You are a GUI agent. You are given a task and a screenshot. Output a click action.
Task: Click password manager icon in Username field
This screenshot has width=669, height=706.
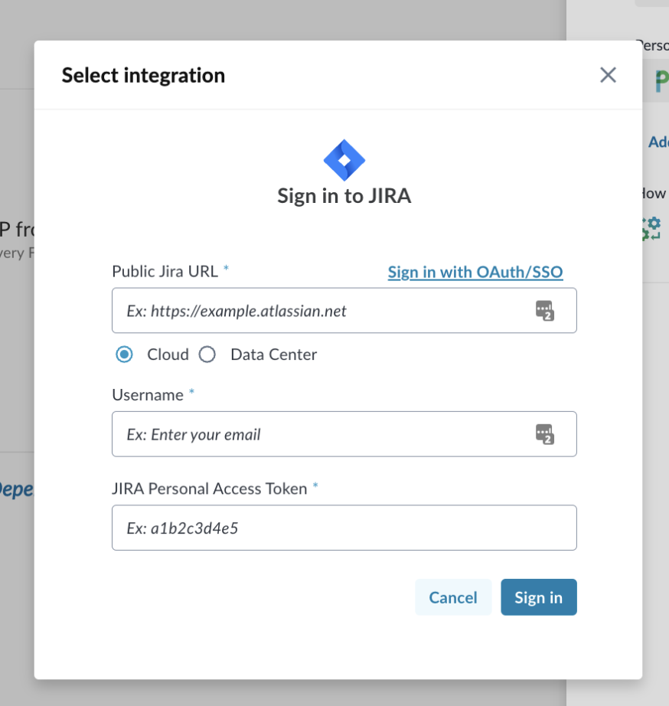[x=545, y=434]
